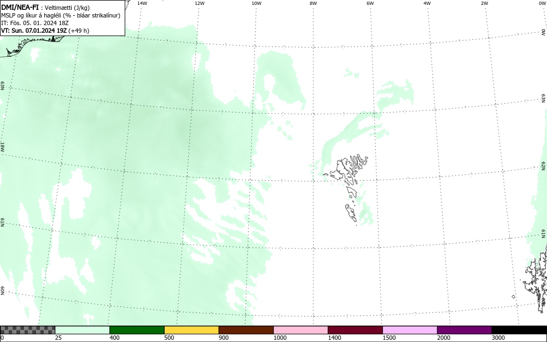This screenshot has height=342, width=547.
Task: Click the black legend swatch above 3000
Action: 519,330
